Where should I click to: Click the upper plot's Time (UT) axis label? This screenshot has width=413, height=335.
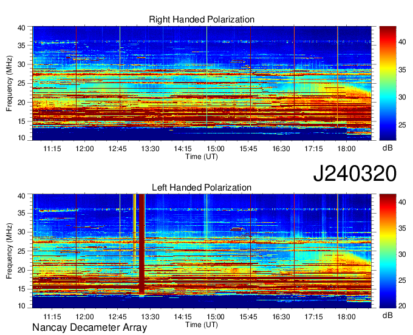202,157
